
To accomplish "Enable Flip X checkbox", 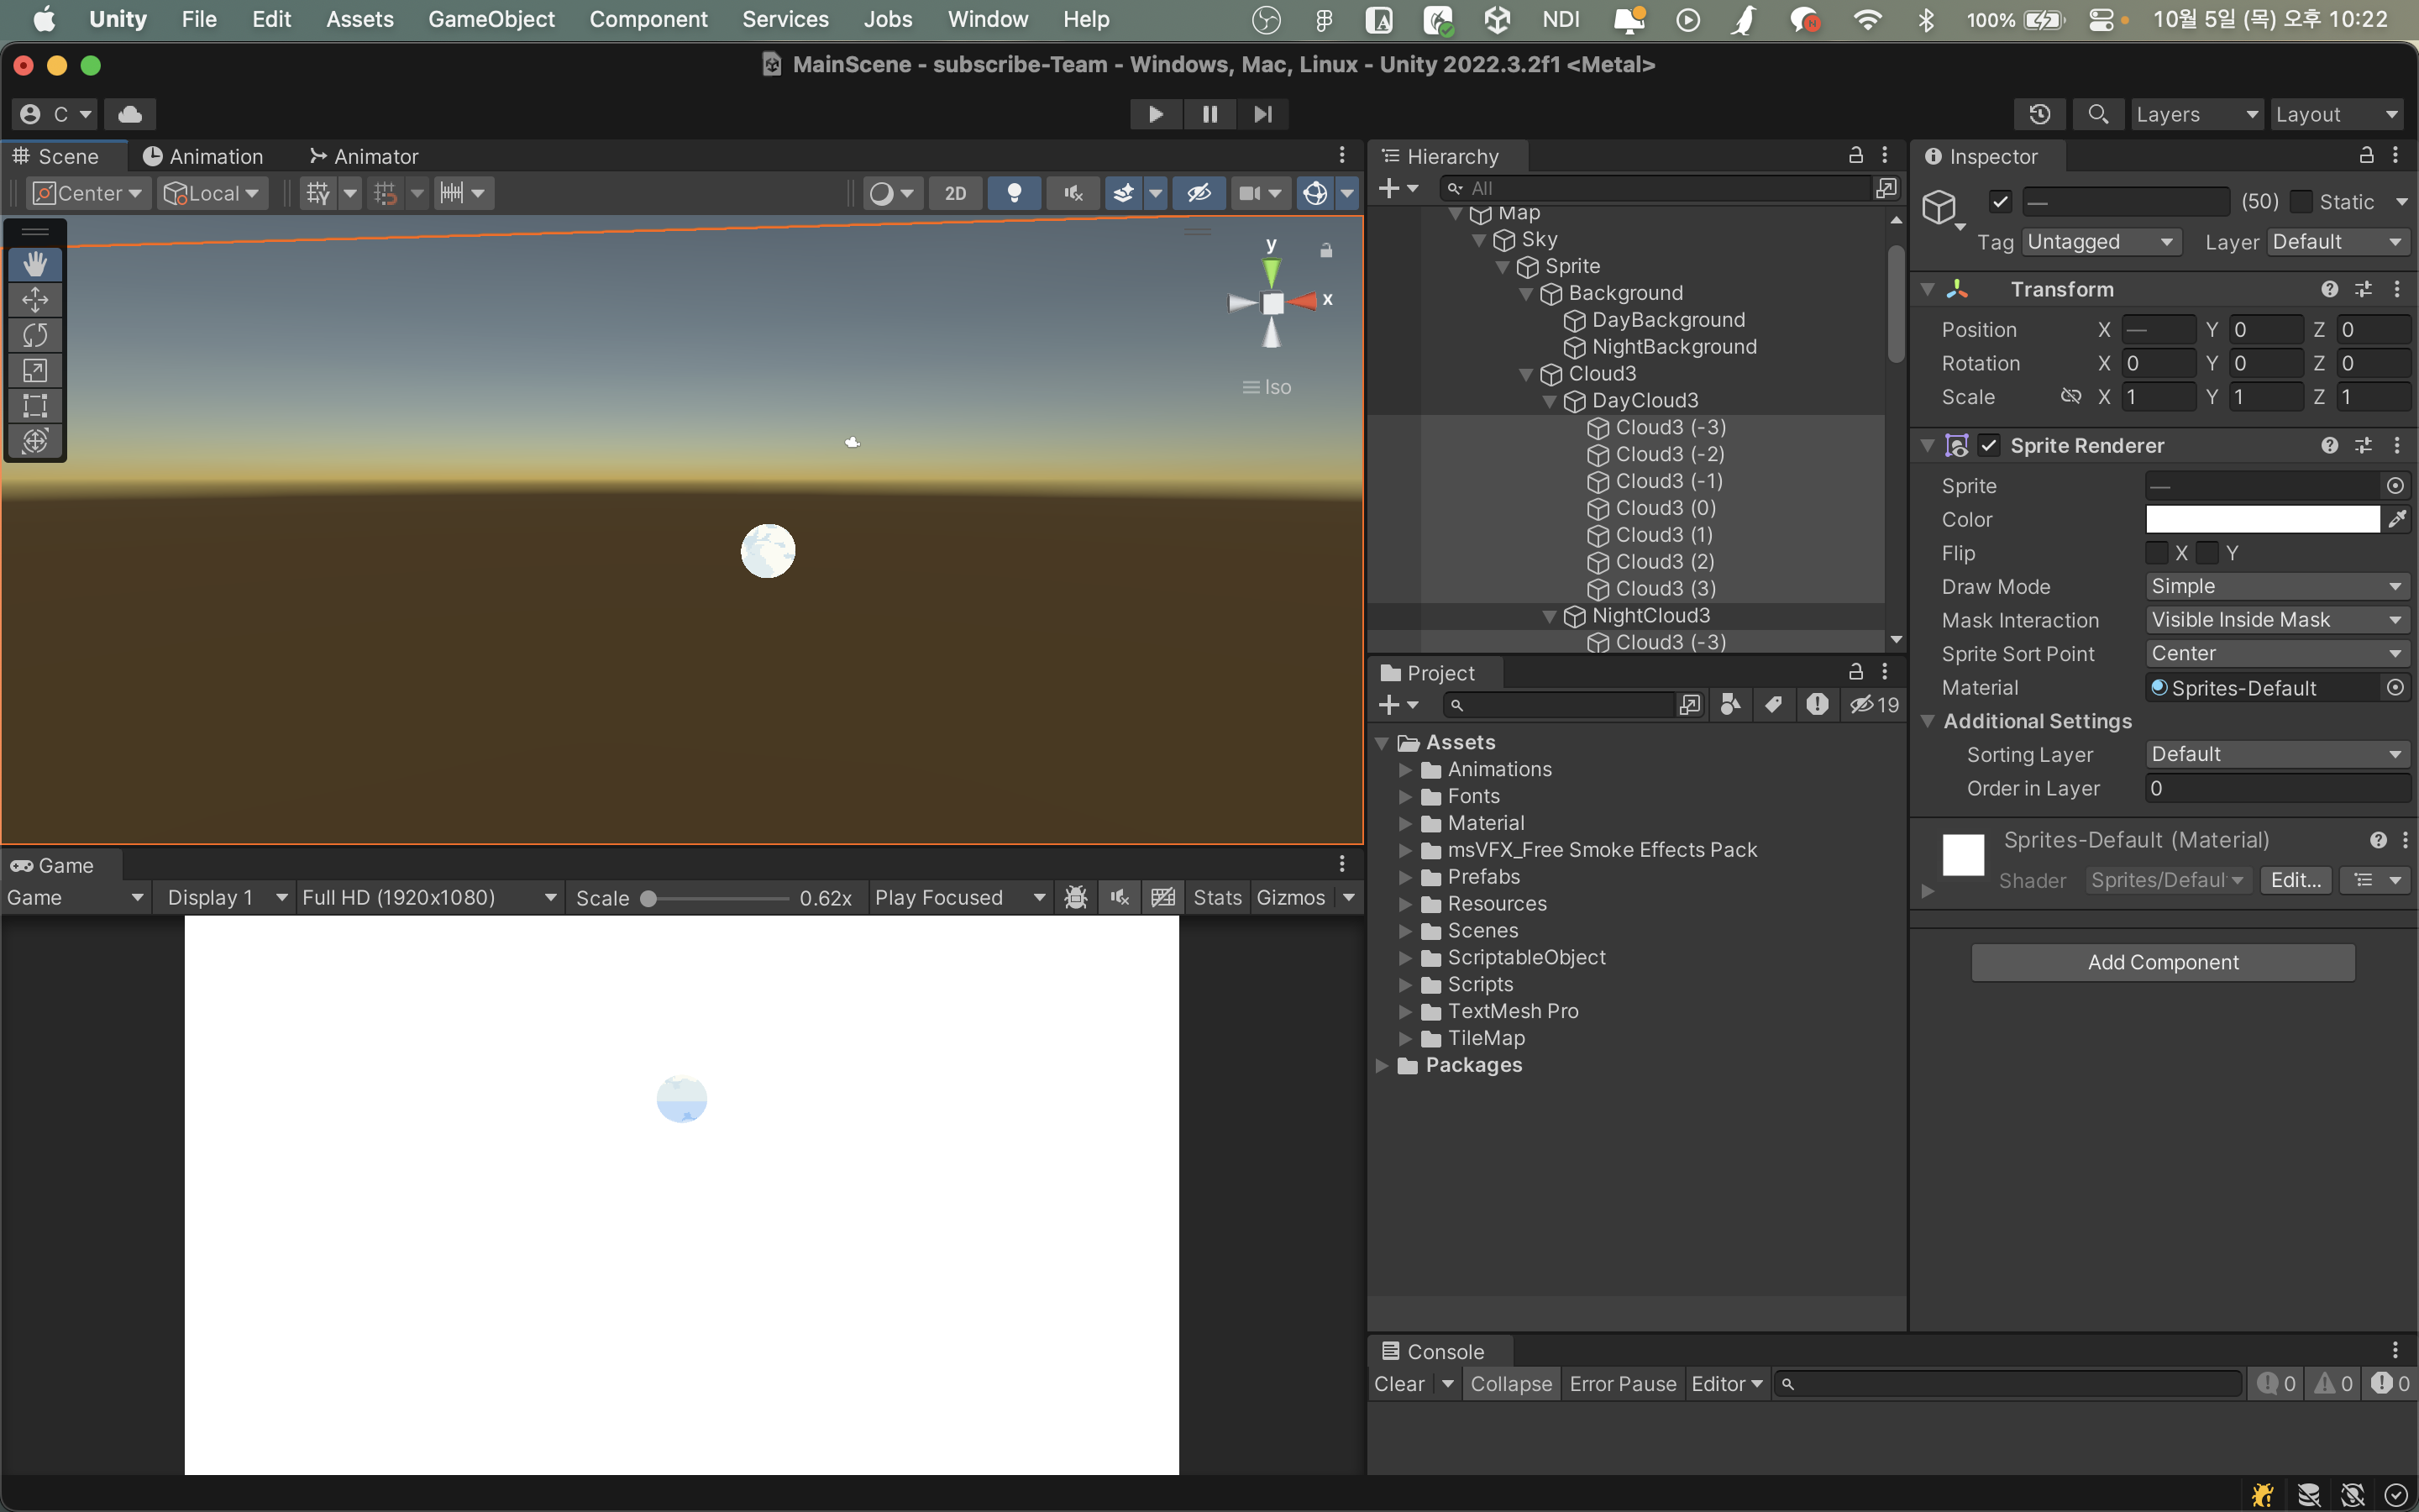I will 2157,553.
